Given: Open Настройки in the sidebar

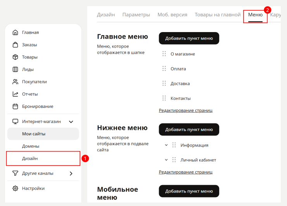Looking at the screenshot, I should 43,188.
